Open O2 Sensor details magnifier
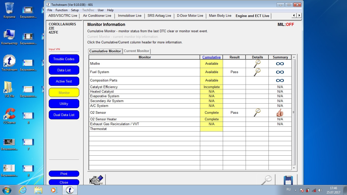The height and width of the screenshot is (195, 347). [x=257, y=112]
